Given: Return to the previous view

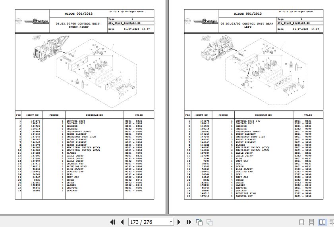Looking at the screenshot, I should pos(199,222).
